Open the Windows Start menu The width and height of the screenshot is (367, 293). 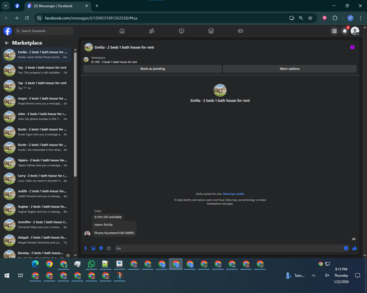click(x=7, y=275)
